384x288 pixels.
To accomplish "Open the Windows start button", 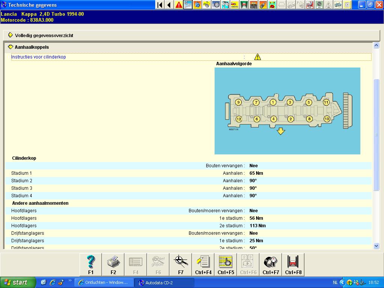I will [18, 283].
